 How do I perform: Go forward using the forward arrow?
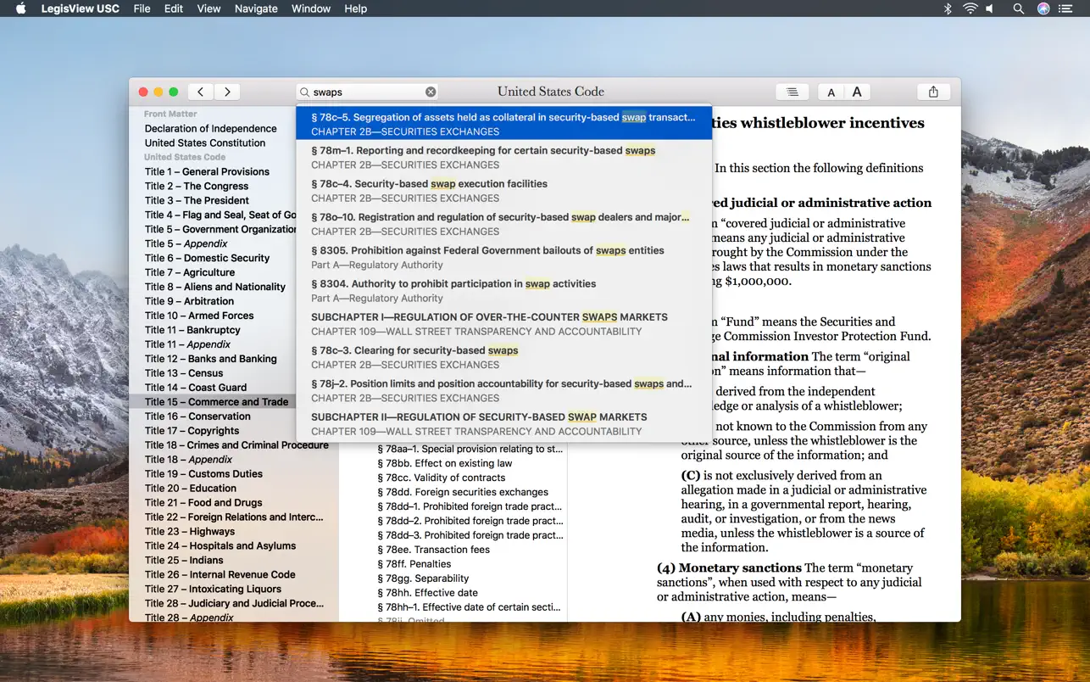click(x=226, y=92)
